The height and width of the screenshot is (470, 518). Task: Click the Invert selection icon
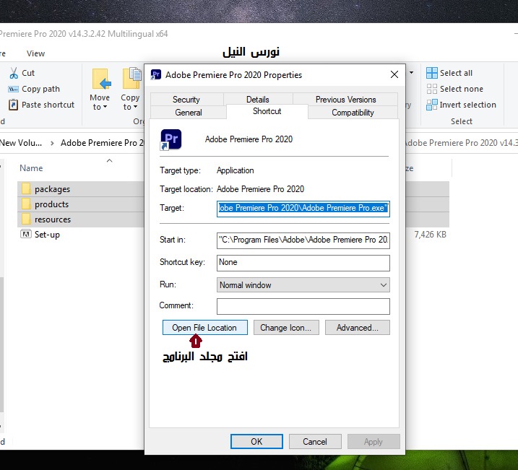pyautogui.click(x=432, y=105)
